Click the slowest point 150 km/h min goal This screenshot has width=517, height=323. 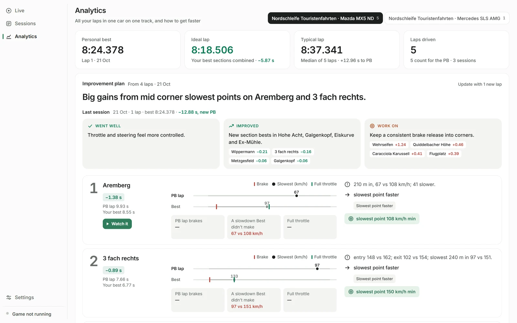click(x=382, y=292)
